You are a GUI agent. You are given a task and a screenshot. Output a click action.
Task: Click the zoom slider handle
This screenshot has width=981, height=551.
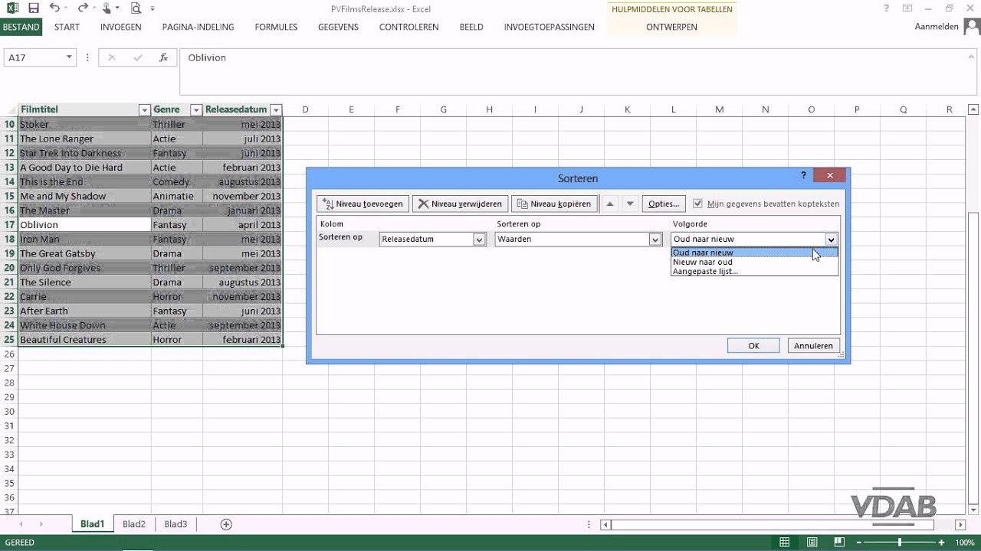[900, 543]
